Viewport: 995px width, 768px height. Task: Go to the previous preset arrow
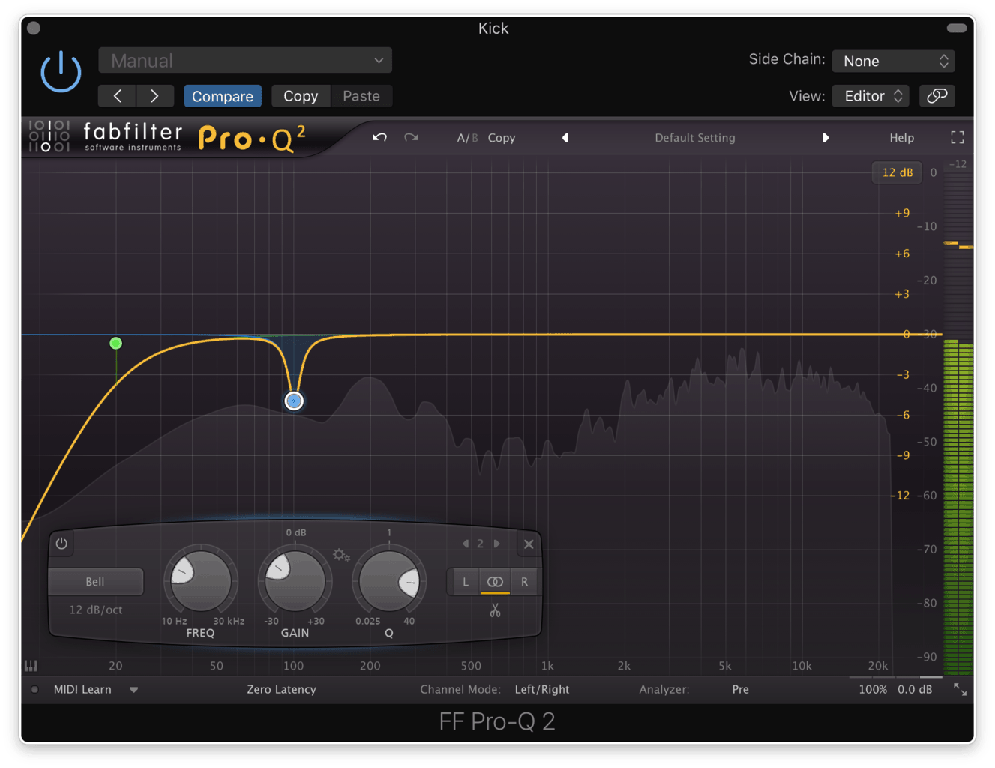118,96
